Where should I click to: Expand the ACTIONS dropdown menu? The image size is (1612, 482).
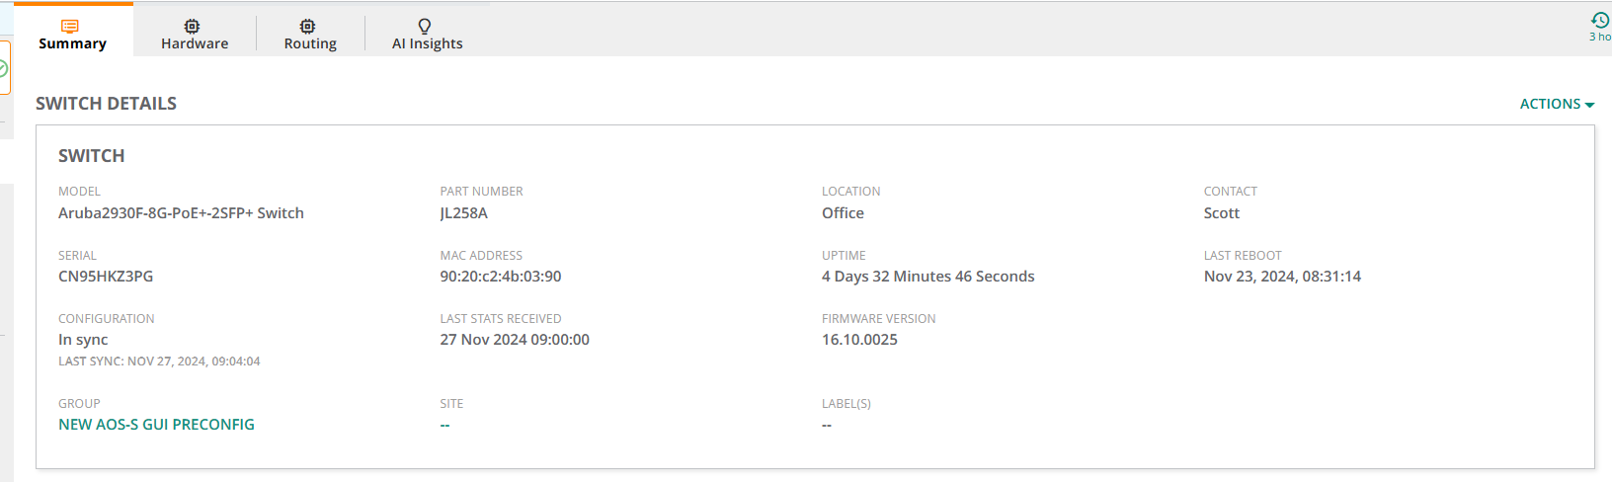click(1550, 104)
